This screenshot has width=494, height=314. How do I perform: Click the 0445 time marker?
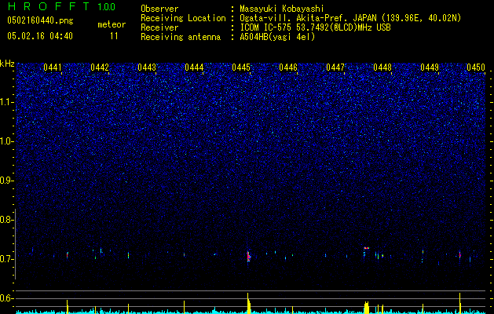pyautogui.click(x=241, y=68)
